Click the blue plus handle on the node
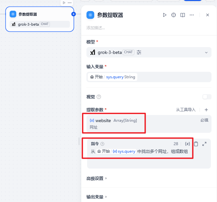The height and width of the screenshot is (202, 217). 74,14
